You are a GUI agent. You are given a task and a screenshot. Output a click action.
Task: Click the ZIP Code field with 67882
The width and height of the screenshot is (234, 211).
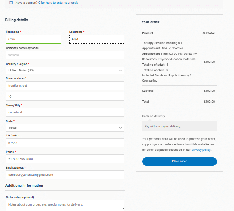65,143
